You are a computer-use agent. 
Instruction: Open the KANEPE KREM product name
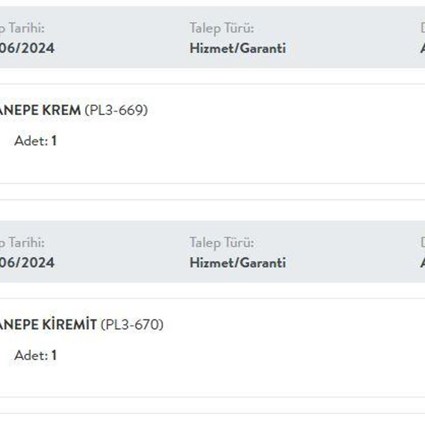point(40,110)
